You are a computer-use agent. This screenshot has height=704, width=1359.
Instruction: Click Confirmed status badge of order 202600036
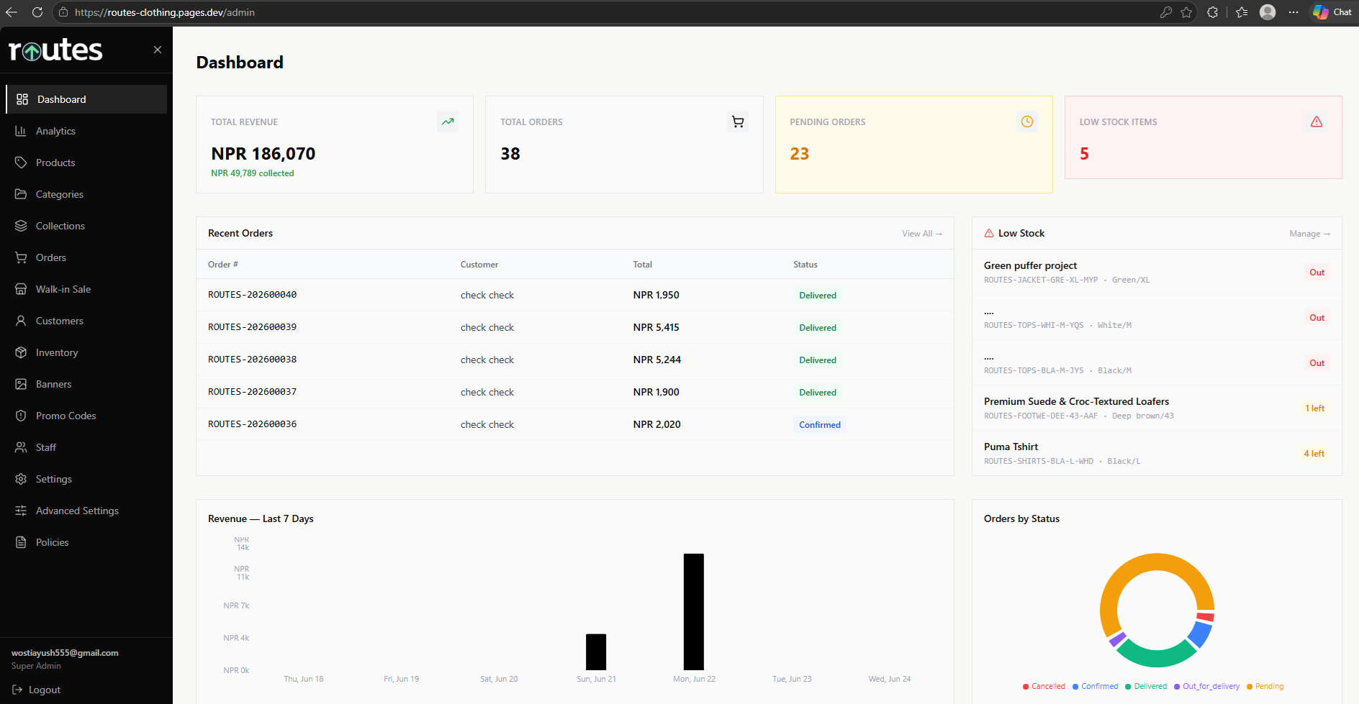820,425
